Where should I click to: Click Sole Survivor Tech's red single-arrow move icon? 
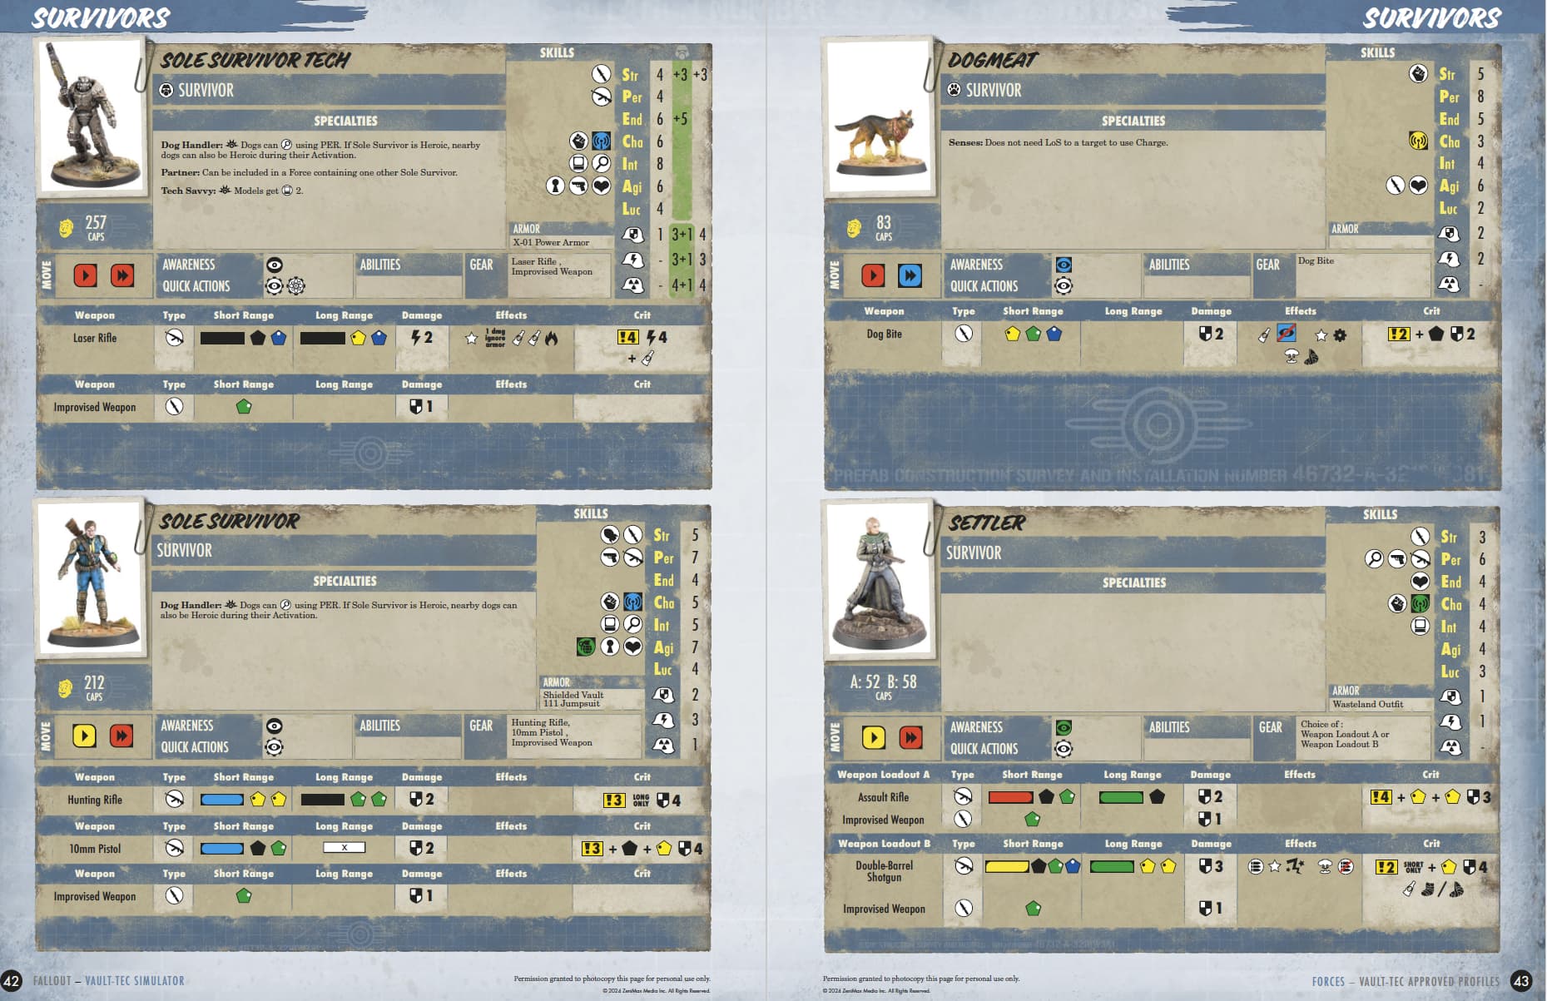[x=85, y=275]
